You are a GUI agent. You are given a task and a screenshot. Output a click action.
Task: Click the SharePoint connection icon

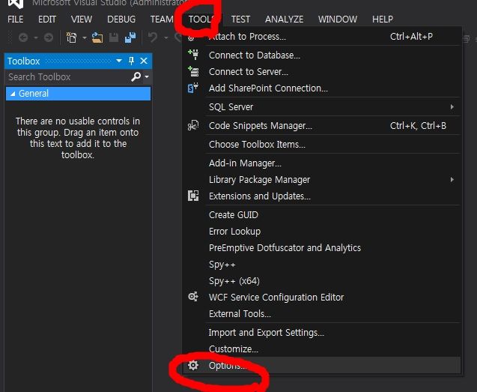193,88
